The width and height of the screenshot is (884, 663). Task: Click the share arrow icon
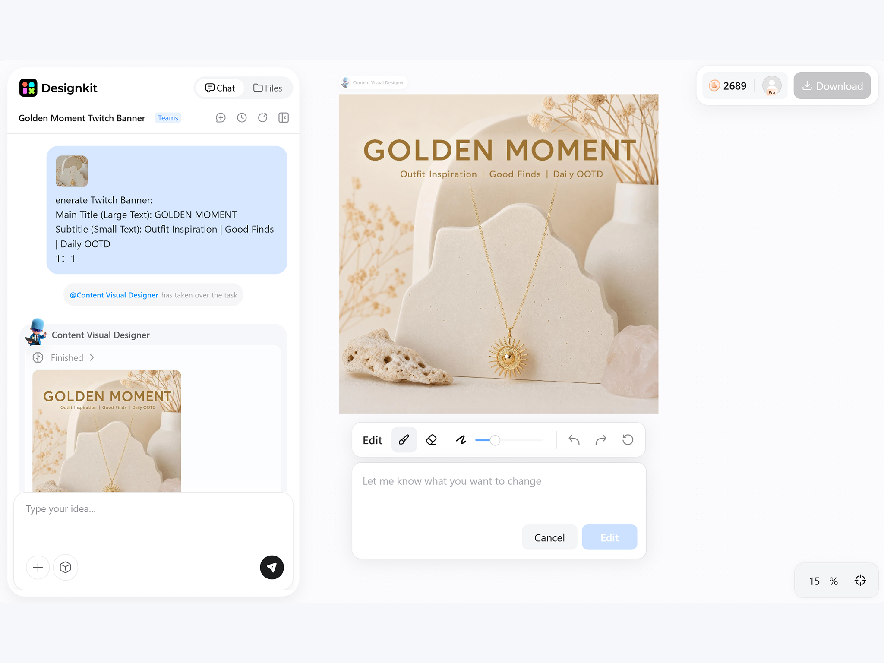click(262, 118)
